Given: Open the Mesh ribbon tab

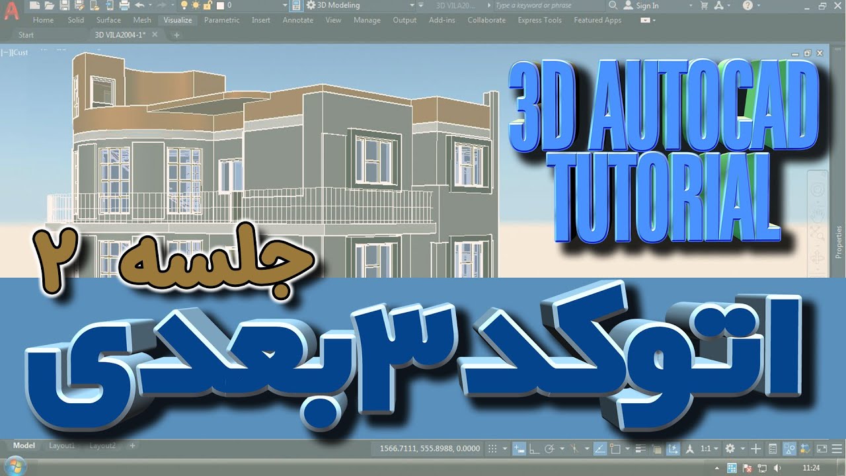Looking at the screenshot, I should pyautogui.click(x=142, y=20).
